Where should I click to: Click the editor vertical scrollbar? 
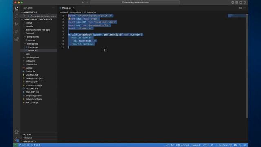(x=247, y=66)
